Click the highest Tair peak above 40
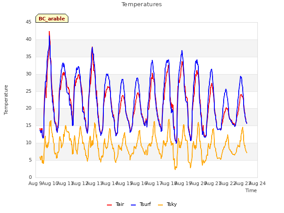The height and width of the screenshot is (213, 284). pyautogui.click(x=49, y=32)
